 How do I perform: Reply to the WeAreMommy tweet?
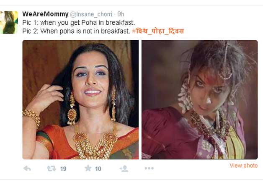[x=27, y=168]
